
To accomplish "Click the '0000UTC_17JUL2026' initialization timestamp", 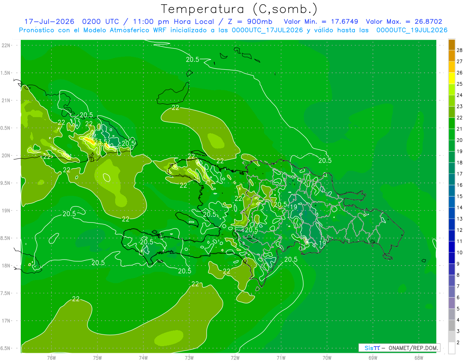I will [267, 30].
